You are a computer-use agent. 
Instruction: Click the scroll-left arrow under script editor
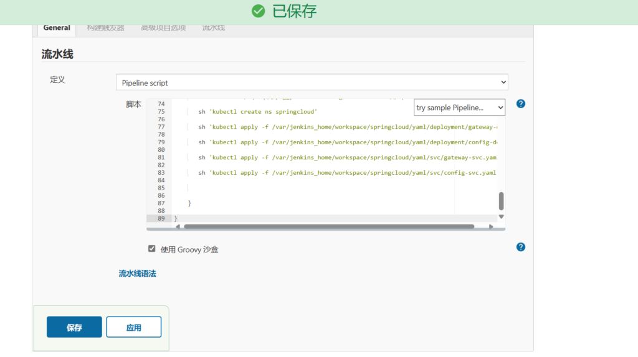(x=178, y=227)
